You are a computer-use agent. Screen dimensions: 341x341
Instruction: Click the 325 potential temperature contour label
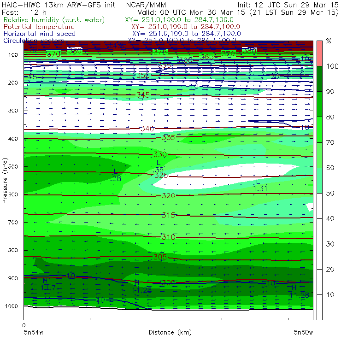pyautogui.click(x=161, y=175)
